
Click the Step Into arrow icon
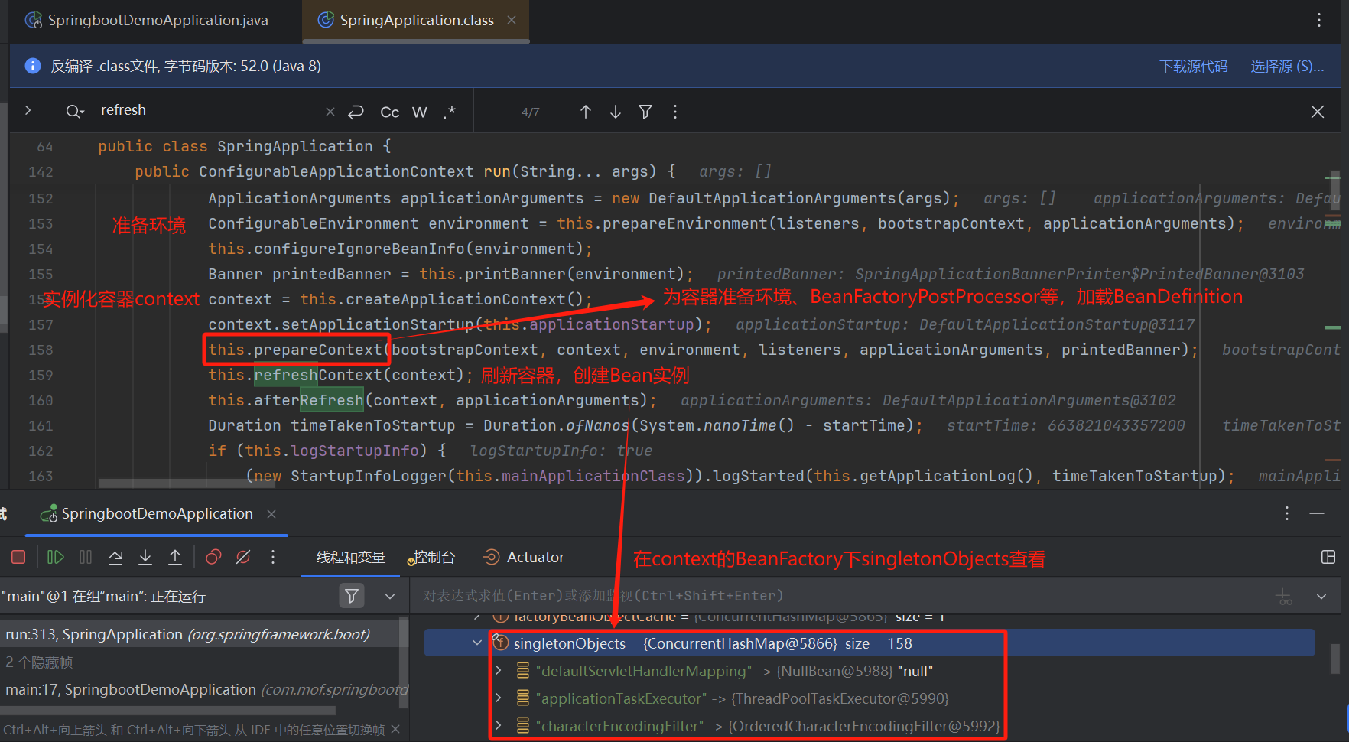pyautogui.click(x=145, y=557)
